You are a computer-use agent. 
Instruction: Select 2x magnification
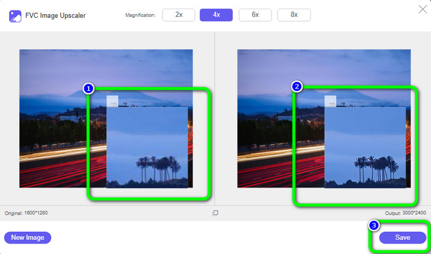179,15
